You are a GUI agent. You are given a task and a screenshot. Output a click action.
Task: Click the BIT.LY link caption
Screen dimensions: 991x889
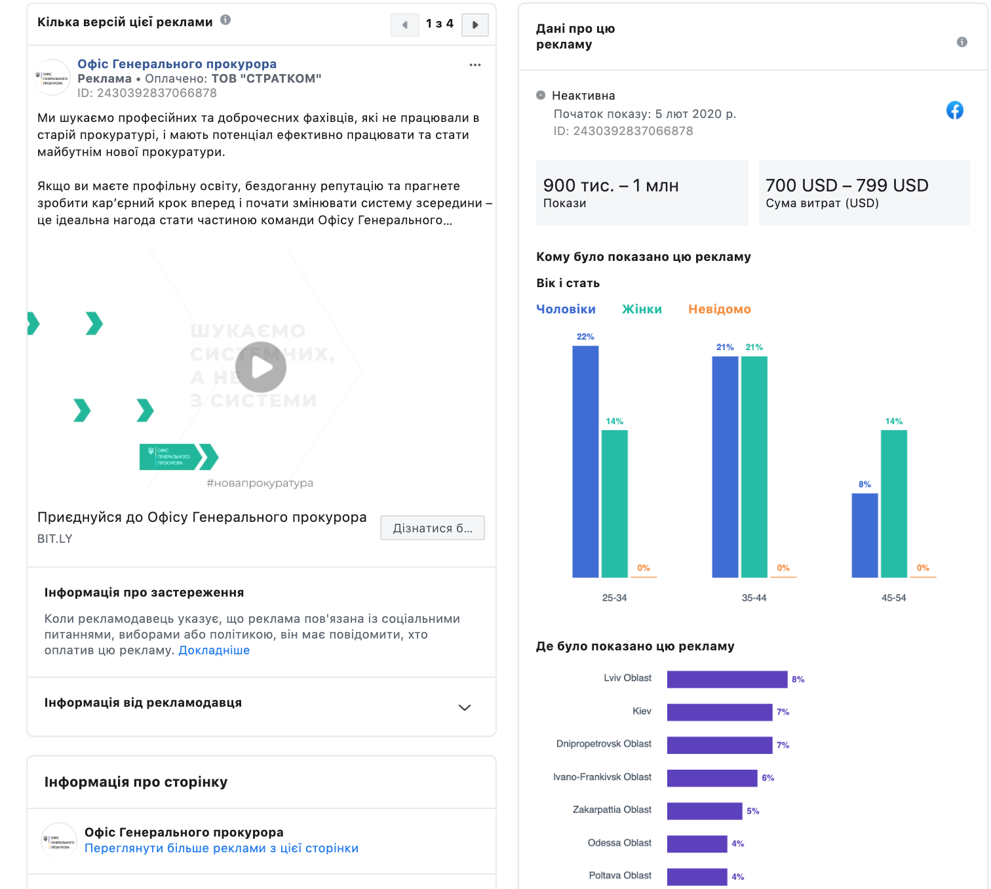pyautogui.click(x=55, y=539)
